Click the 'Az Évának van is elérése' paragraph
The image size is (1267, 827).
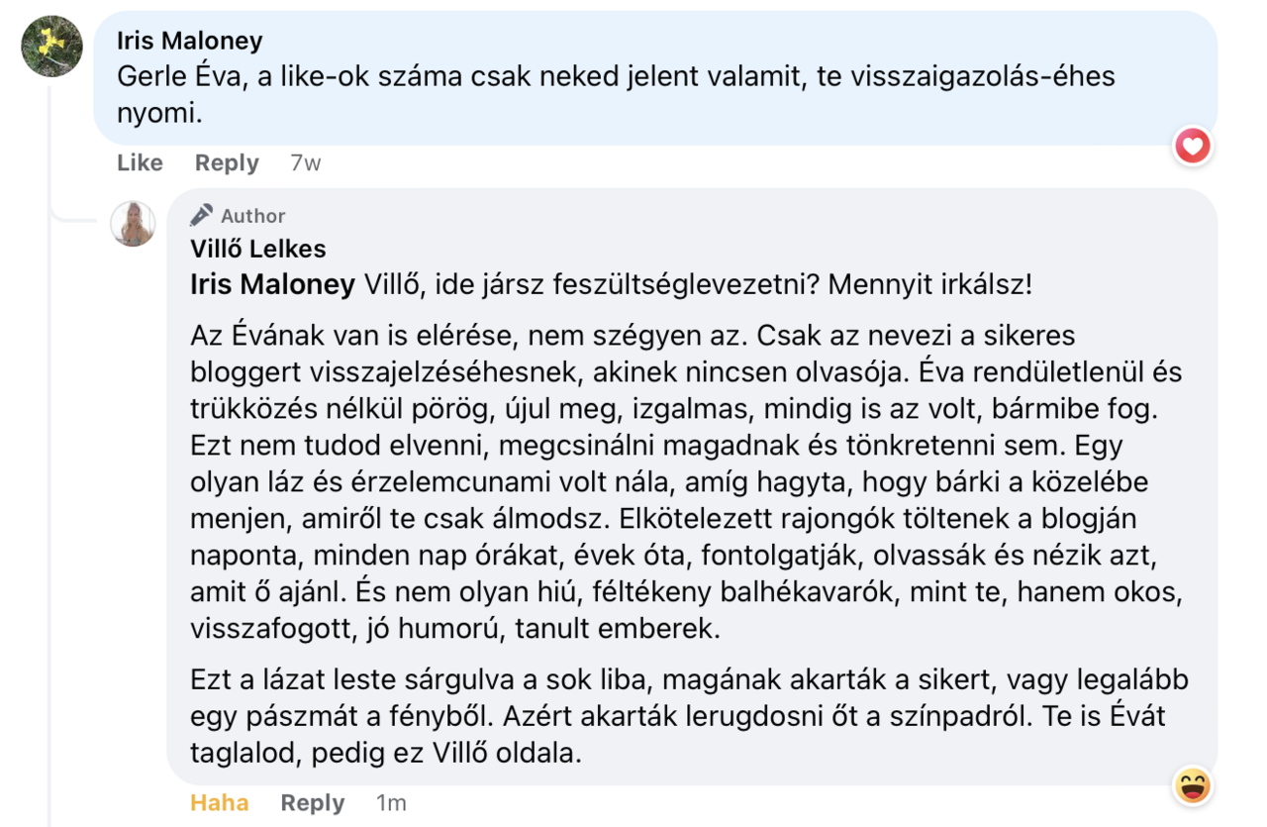[x=686, y=481]
